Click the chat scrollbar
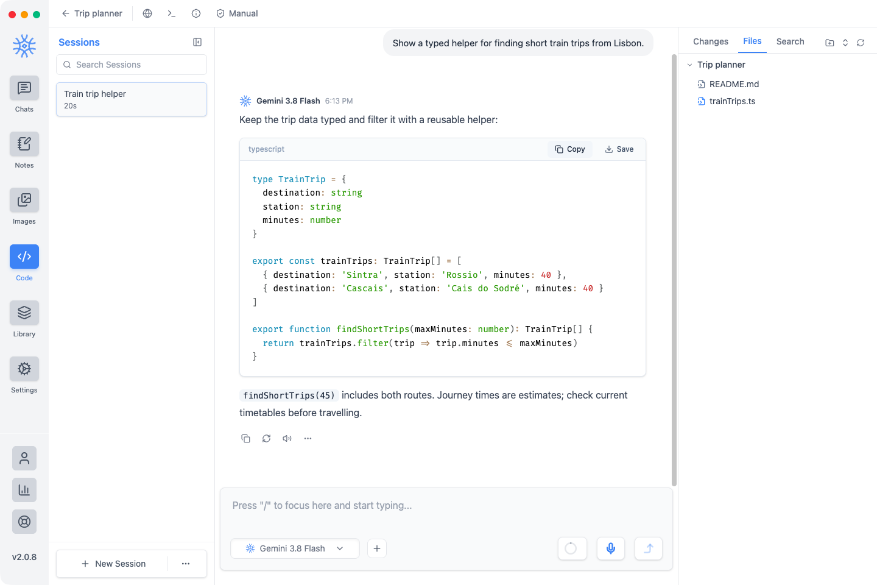This screenshot has height=585, width=877. [x=674, y=270]
